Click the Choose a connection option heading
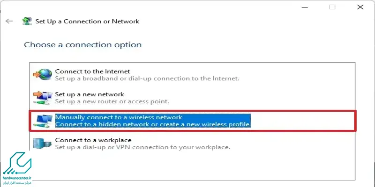This screenshot has height=187, width=375. point(83,44)
